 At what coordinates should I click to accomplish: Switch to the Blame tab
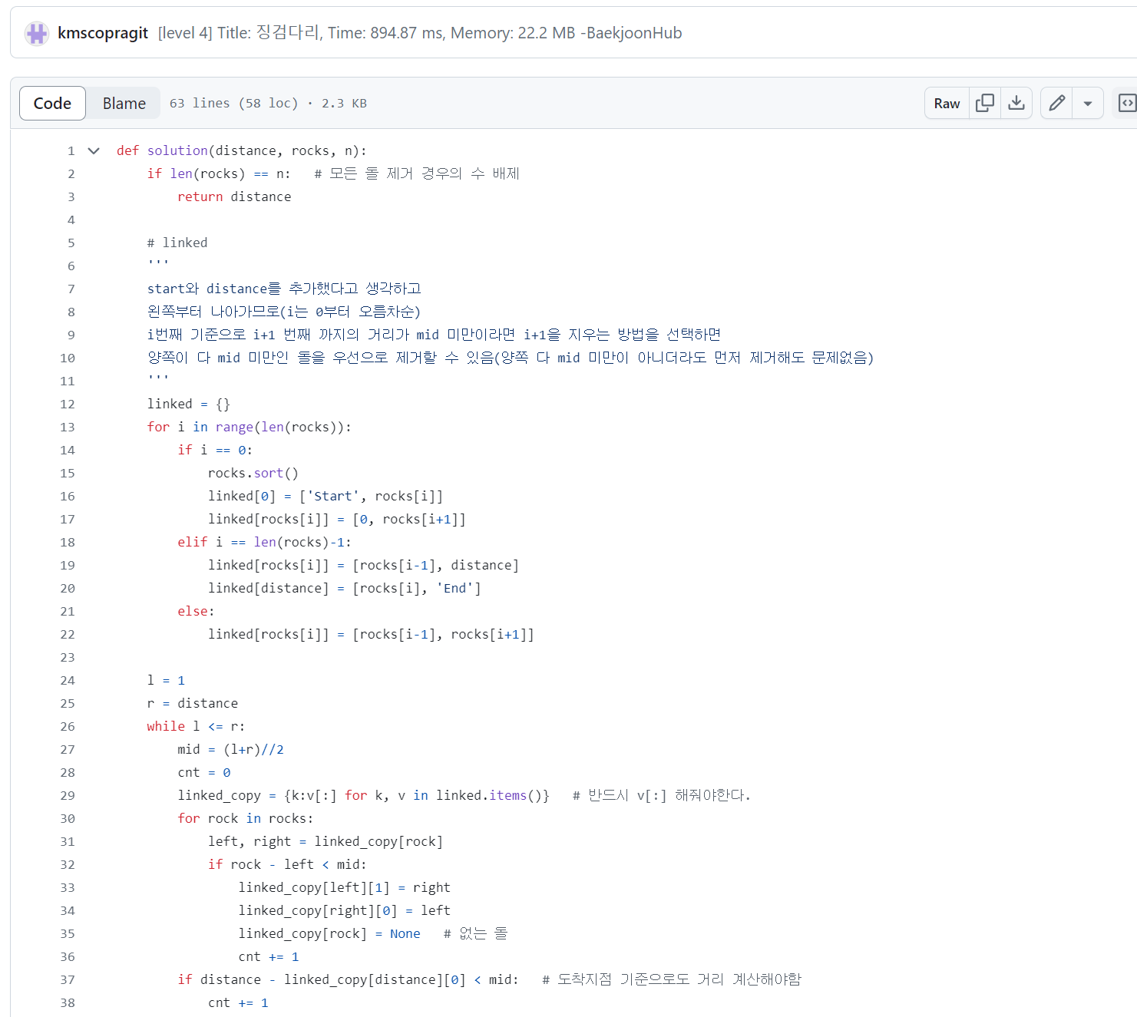coord(124,102)
